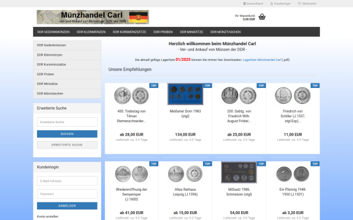This screenshot has height=220, width=353.
Task: Click title 'Wiedereröffnung der Semperoper (J.1600)'
Action: point(131,194)
